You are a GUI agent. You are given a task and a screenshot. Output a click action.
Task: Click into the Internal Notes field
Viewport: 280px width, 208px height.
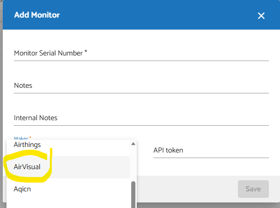[x=141, y=118]
